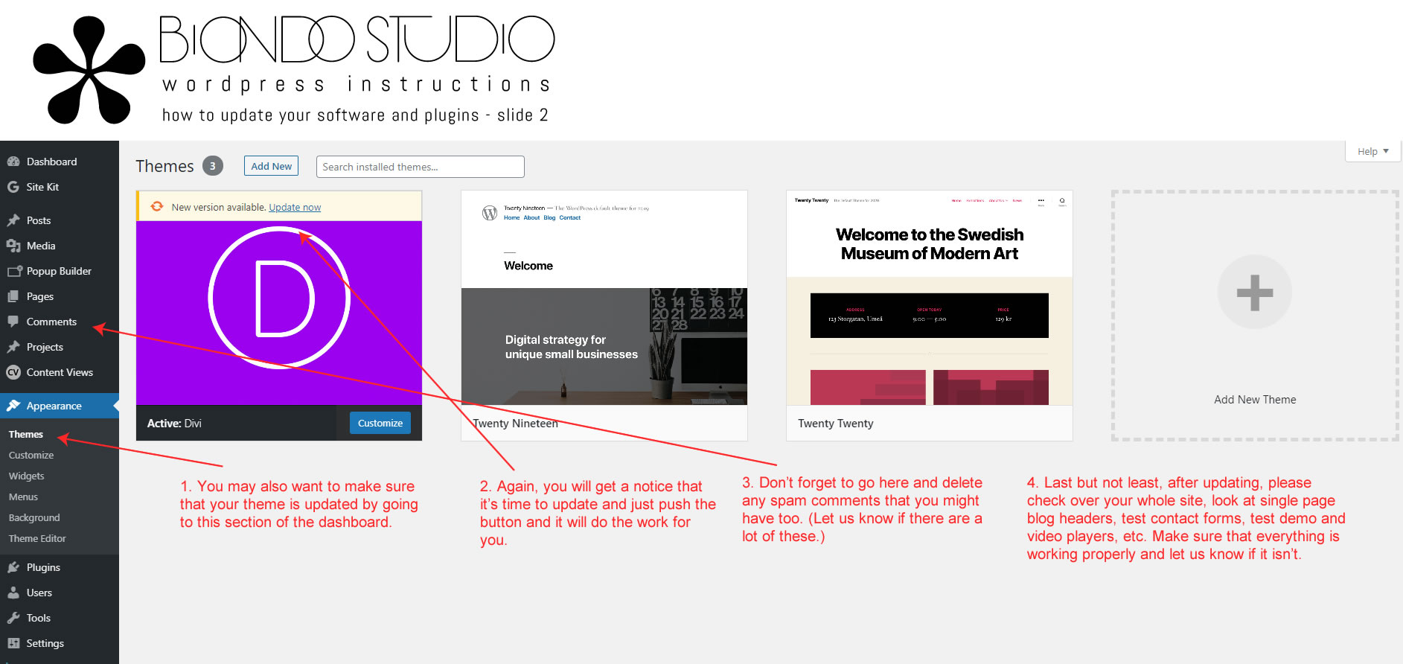The height and width of the screenshot is (664, 1403).
Task: Click the Content Views CV icon
Action: pos(13,372)
